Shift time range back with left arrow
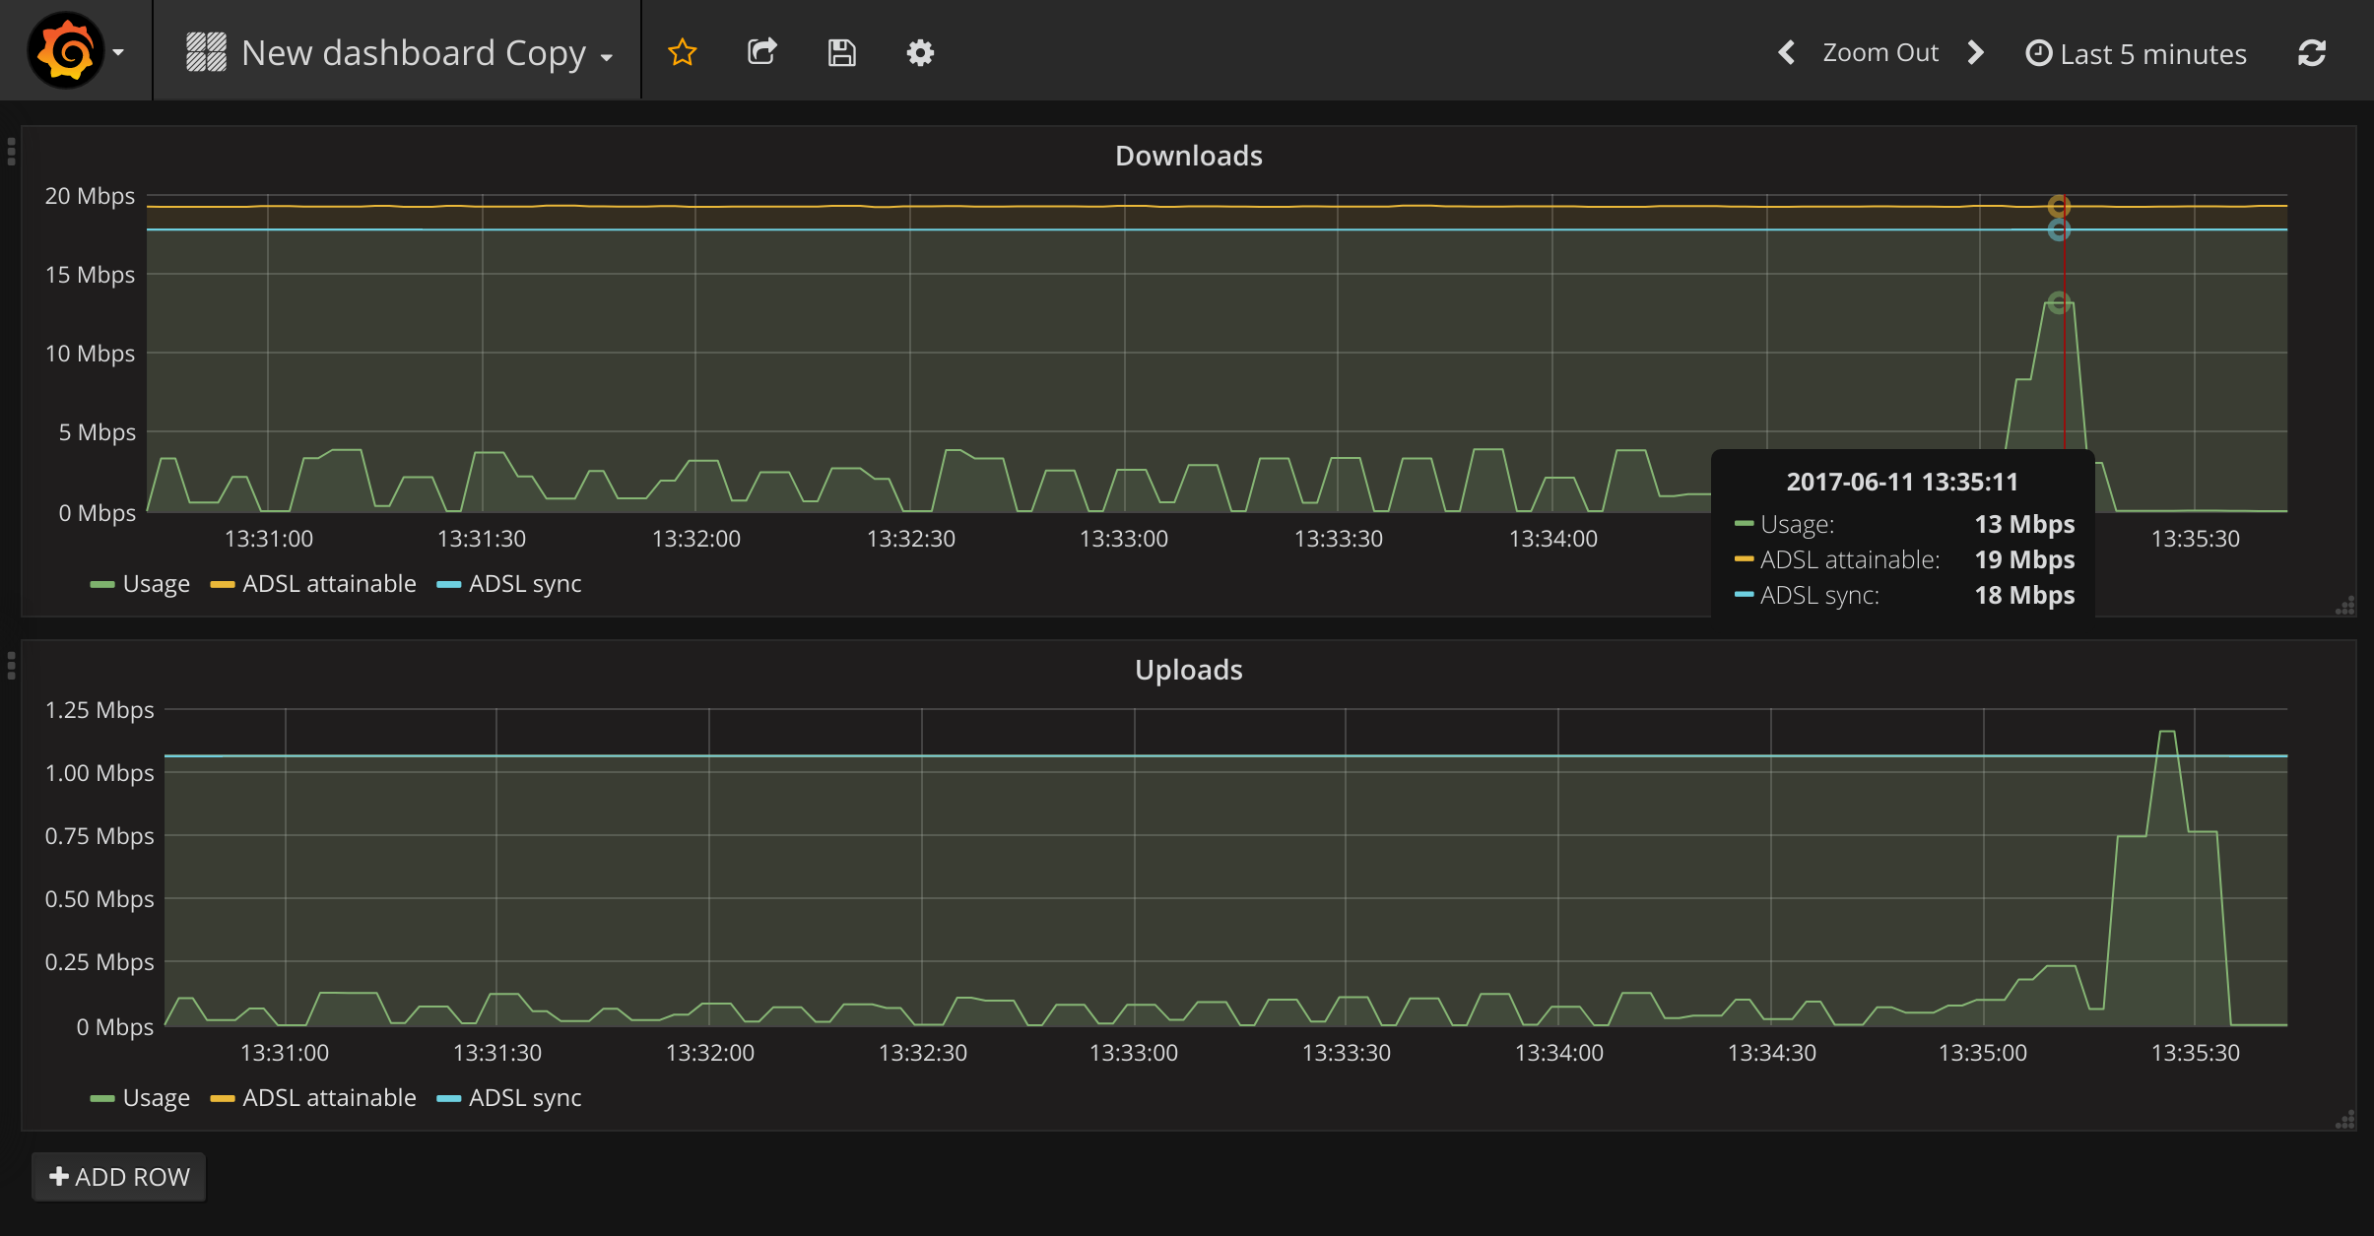The width and height of the screenshot is (2374, 1236). click(x=1786, y=52)
